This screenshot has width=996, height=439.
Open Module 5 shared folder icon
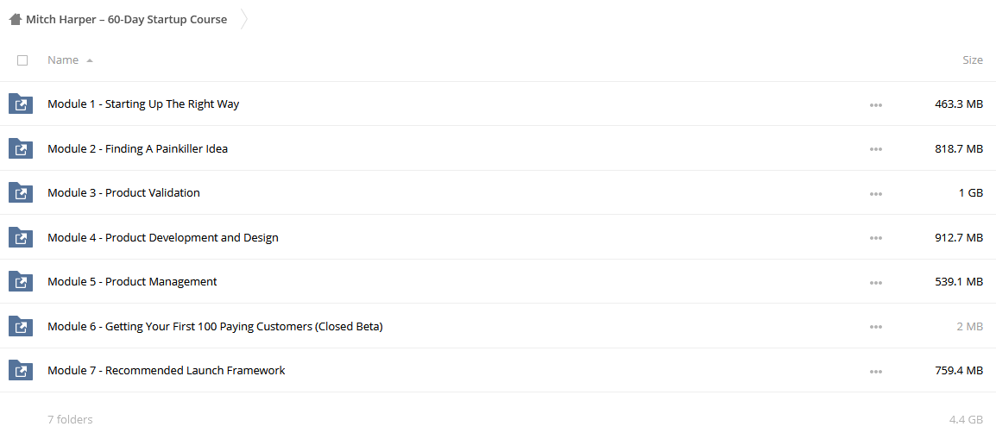click(21, 282)
